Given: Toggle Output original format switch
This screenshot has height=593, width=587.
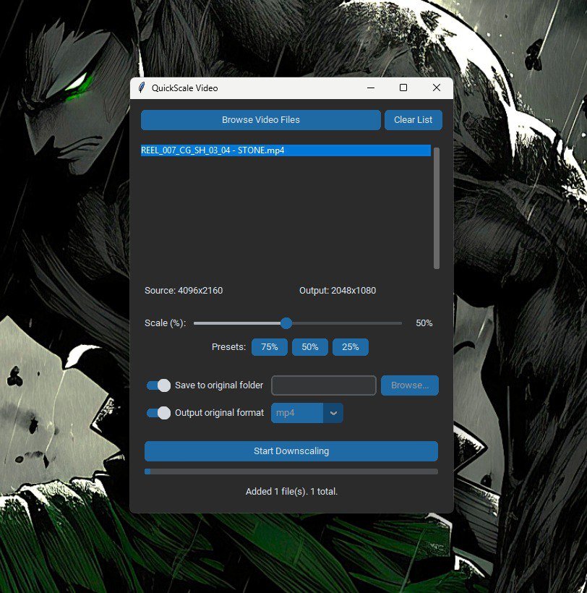Looking at the screenshot, I should point(158,413).
